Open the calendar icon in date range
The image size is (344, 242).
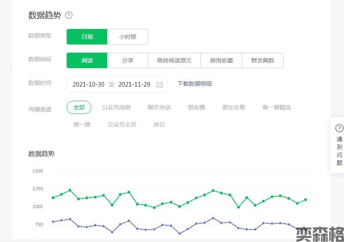point(160,84)
